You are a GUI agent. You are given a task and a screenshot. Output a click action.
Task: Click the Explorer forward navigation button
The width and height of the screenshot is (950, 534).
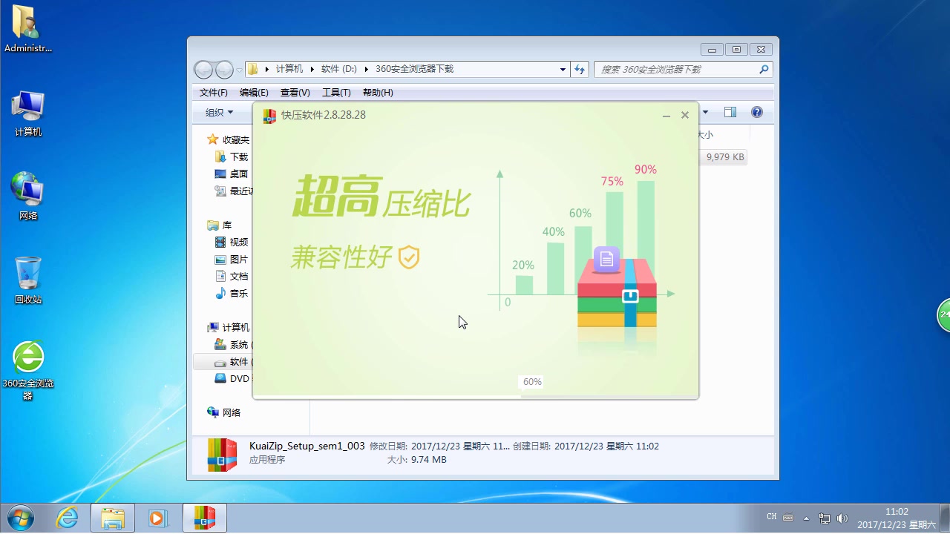[224, 70]
